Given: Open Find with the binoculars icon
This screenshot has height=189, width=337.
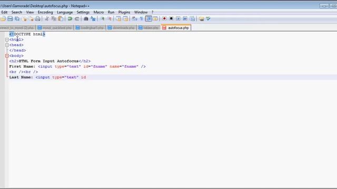Looking at the screenshot, I should click(x=86, y=19).
